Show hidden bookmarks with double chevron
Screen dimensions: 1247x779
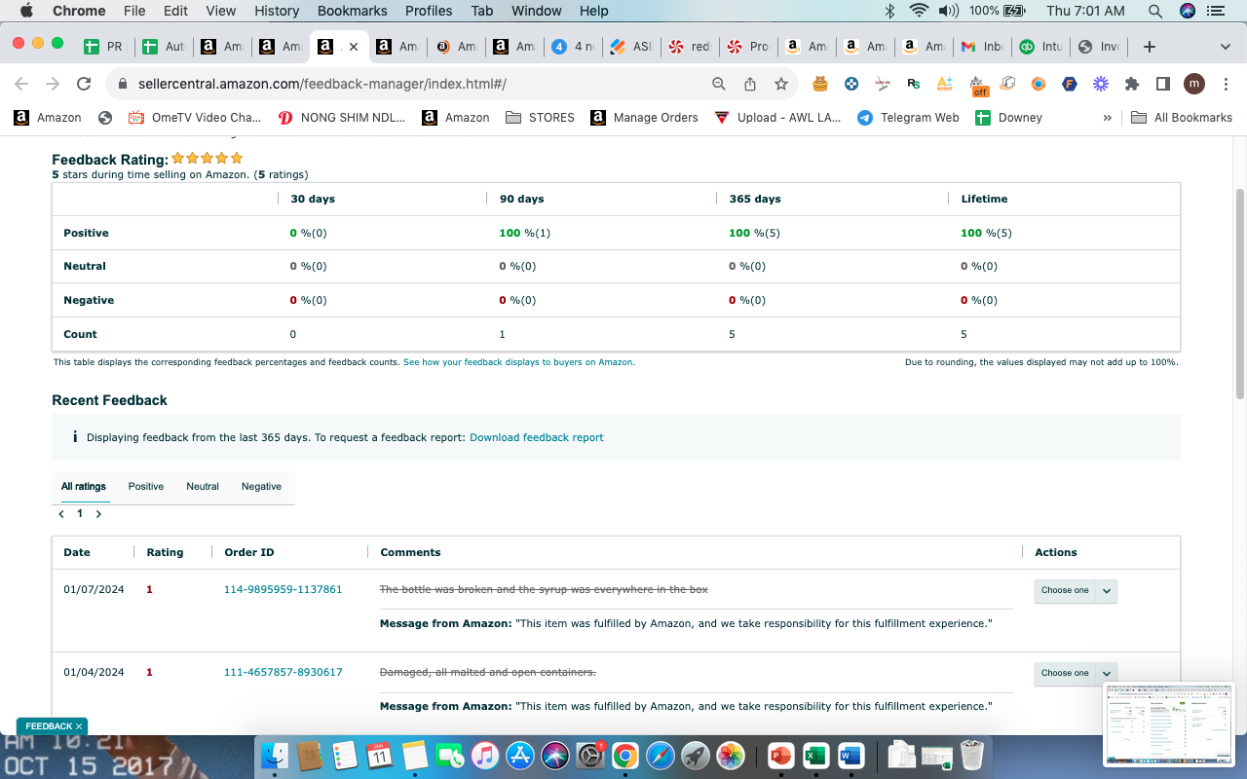(1107, 118)
